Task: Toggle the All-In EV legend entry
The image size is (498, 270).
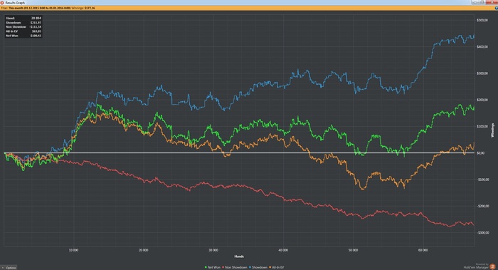Action: pos(276,267)
